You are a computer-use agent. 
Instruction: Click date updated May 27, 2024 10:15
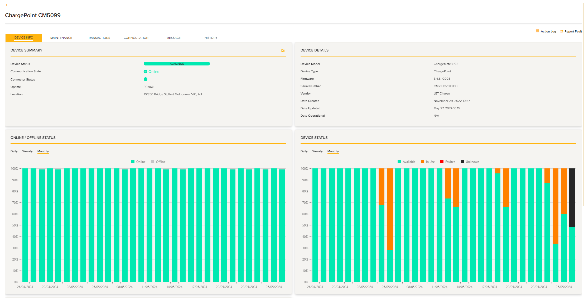click(447, 108)
